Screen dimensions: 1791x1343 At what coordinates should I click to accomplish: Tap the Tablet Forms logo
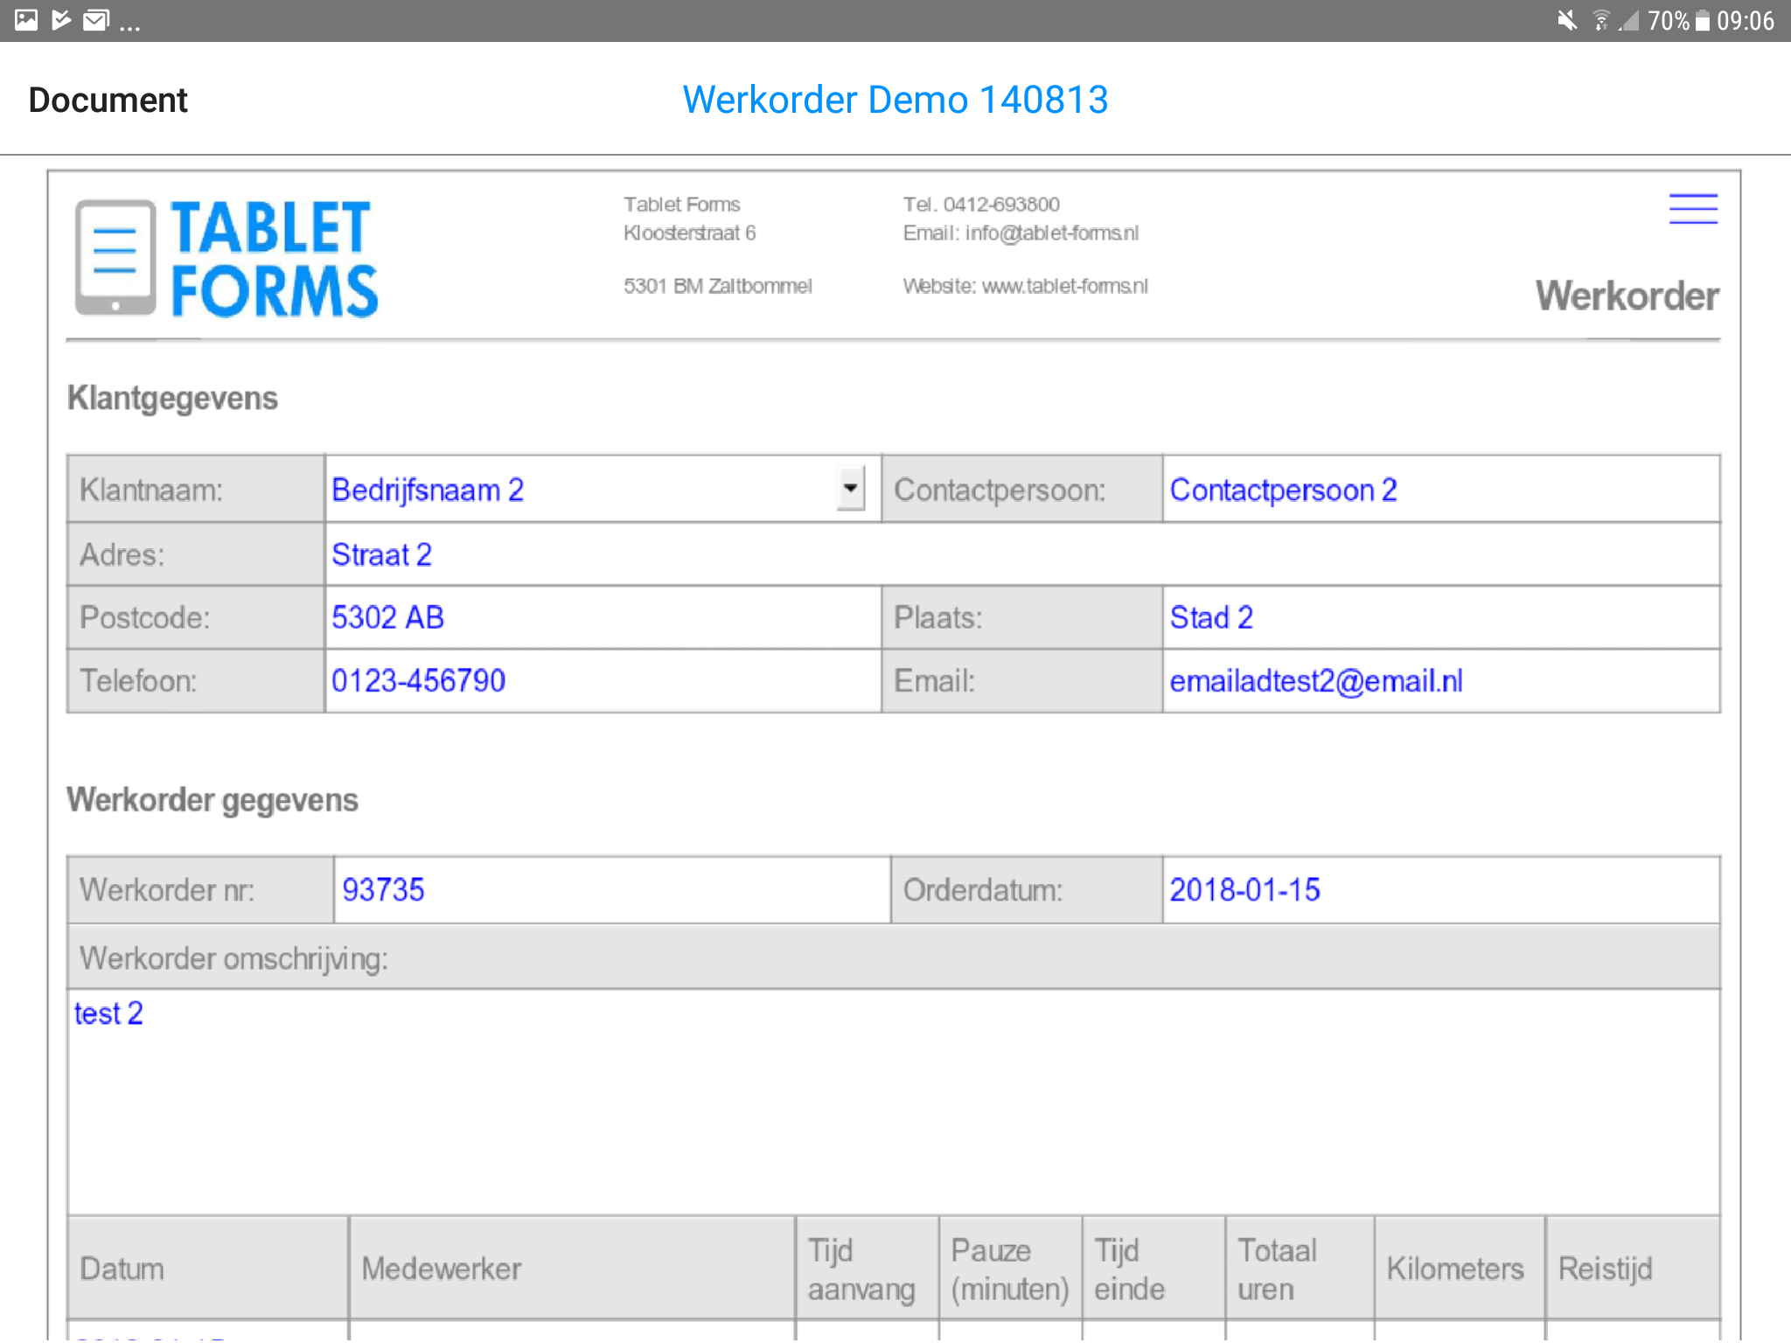pos(226,258)
